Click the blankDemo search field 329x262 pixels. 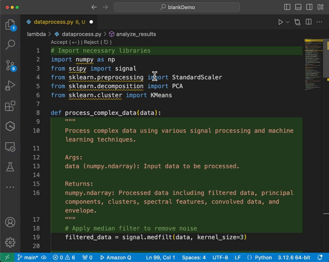177,7
